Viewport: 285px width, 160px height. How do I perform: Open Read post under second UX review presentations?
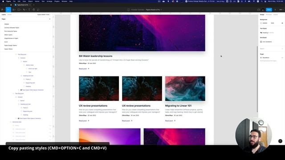[127, 121]
